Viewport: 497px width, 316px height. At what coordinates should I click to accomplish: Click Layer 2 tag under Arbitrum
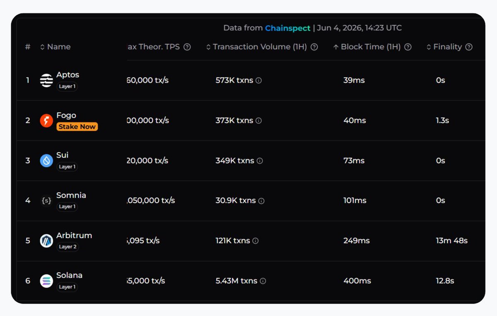click(x=68, y=247)
